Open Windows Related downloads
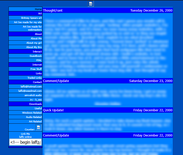 [x=32, y=113]
